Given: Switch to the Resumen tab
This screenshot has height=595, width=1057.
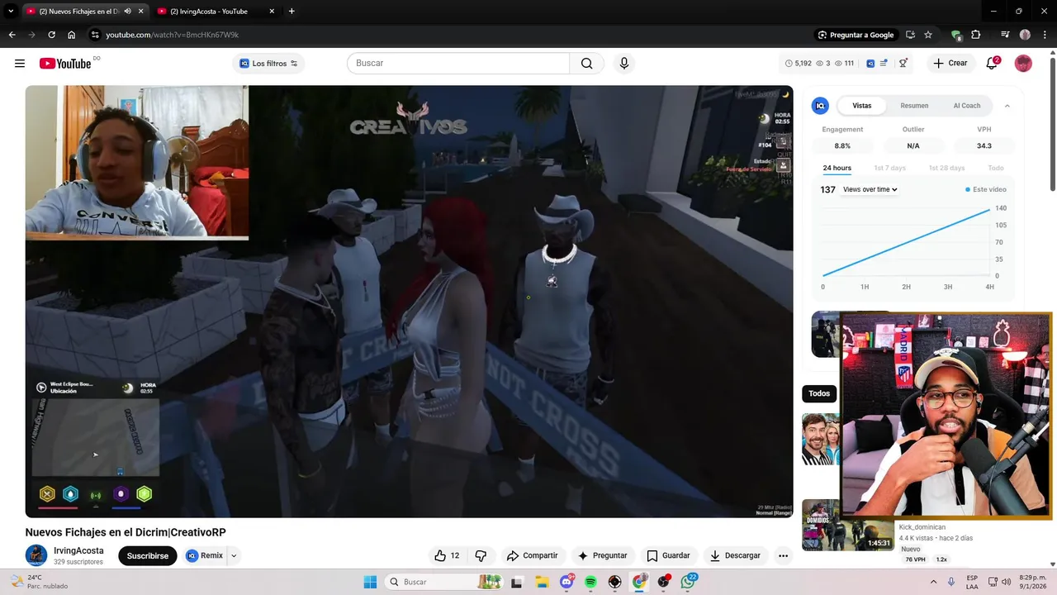Looking at the screenshot, I should (914, 106).
